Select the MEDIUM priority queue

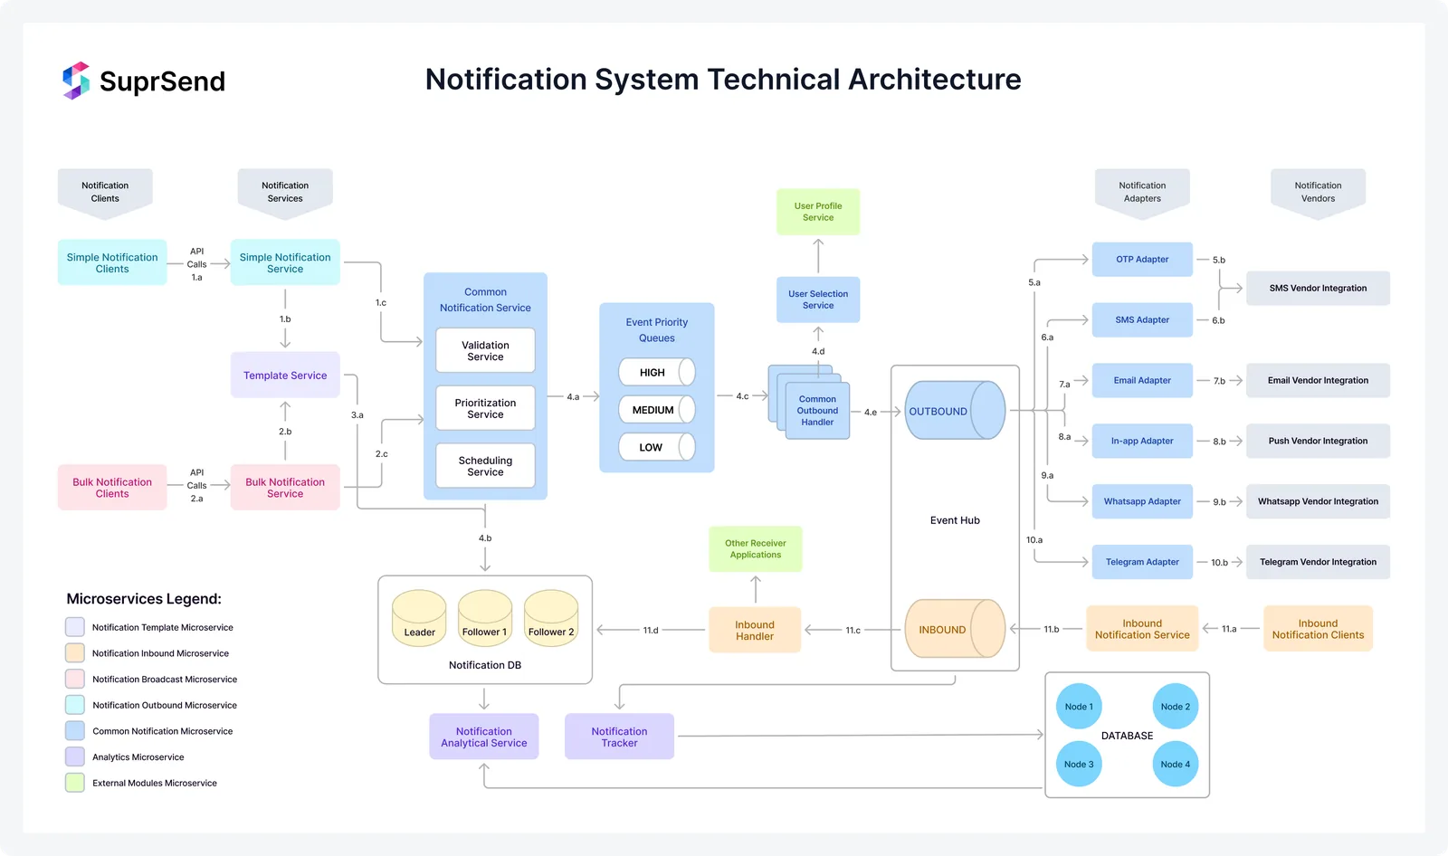(657, 410)
